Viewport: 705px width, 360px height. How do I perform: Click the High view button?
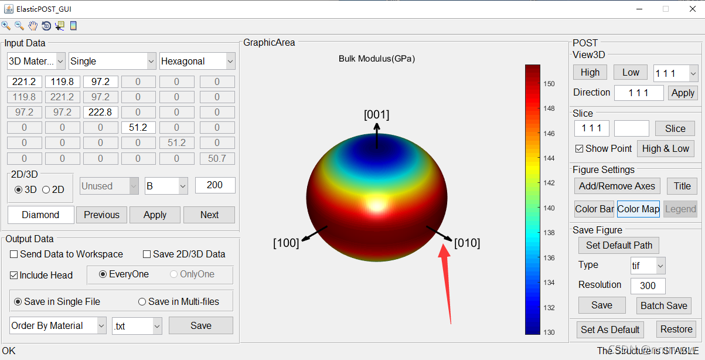[x=590, y=72]
